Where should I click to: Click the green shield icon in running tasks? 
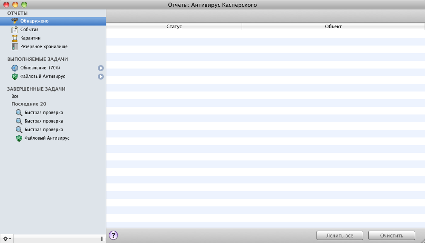[x=15, y=77]
